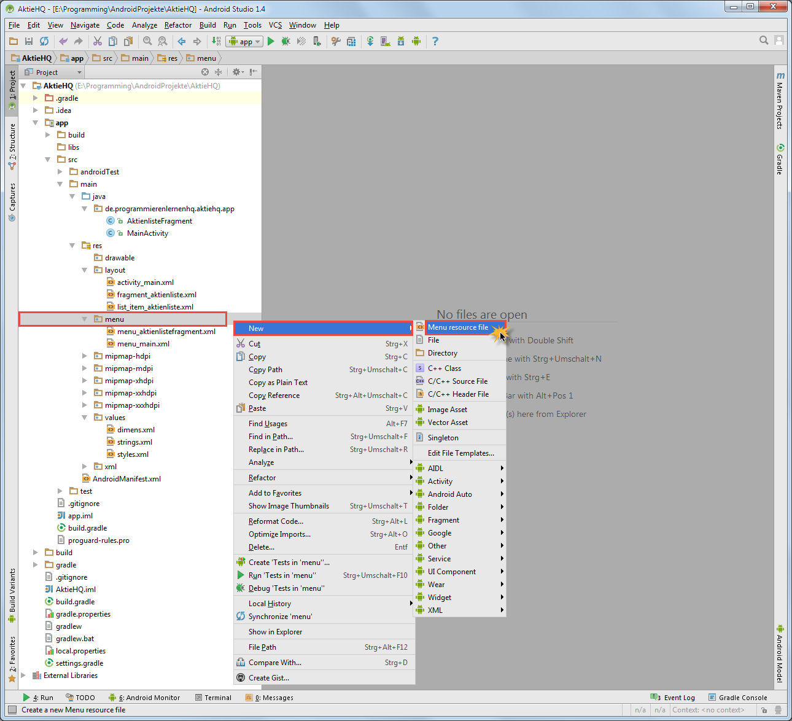Open the Messages tool window button

click(269, 698)
